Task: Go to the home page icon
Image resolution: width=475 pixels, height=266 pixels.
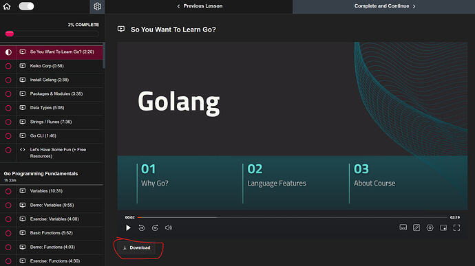Action: coord(7,6)
